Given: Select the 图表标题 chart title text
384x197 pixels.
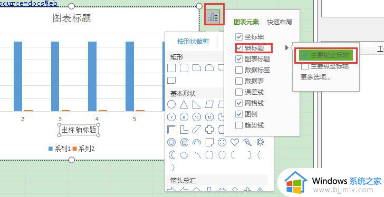Looking at the screenshot, I should click(72, 18).
